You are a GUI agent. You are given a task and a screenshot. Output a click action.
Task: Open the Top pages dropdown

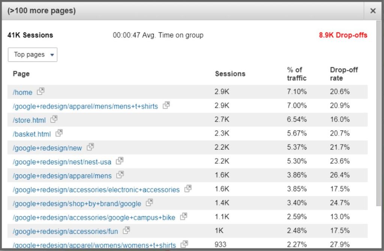point(32,54)
